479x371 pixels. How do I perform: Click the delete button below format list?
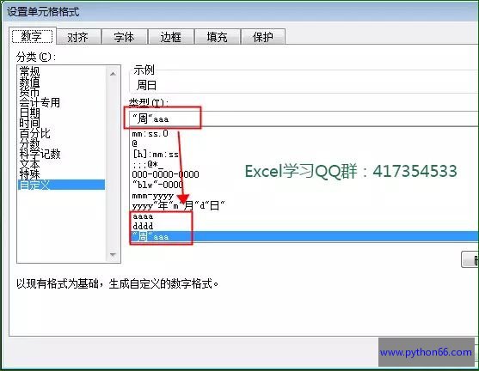(470, 259)
